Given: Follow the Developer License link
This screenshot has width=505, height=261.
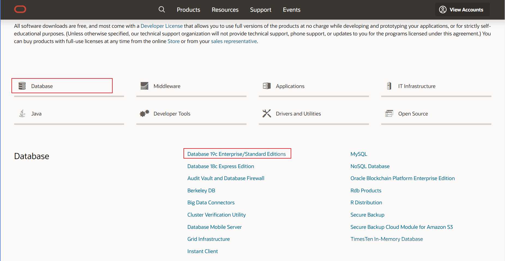Looking at the screenshot, I should 162,26.
